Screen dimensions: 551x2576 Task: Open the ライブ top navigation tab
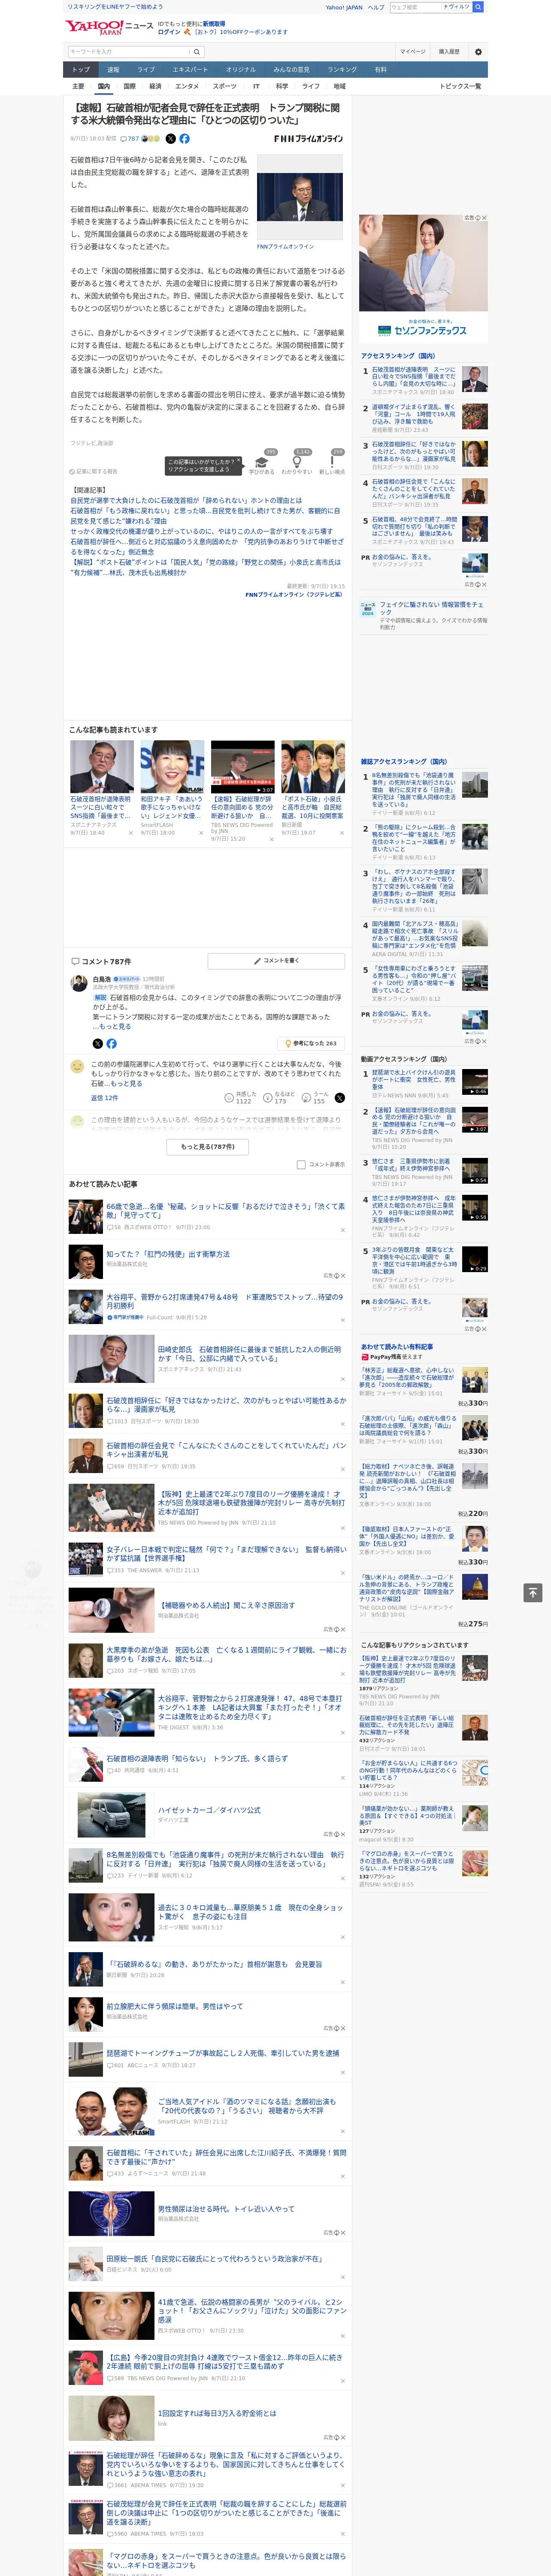tap(146, 70)
